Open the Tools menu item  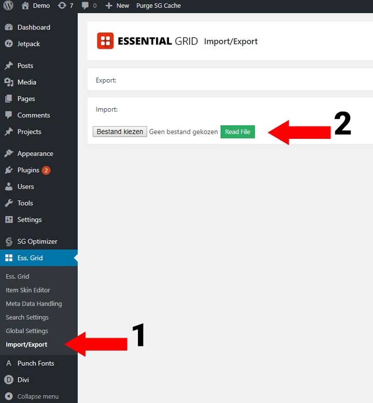(x=25, y=203)
